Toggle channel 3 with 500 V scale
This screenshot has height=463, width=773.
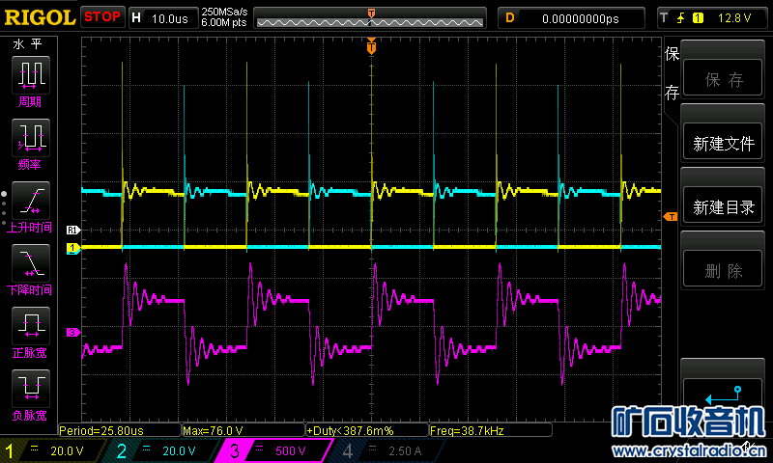tap(275, 450)
